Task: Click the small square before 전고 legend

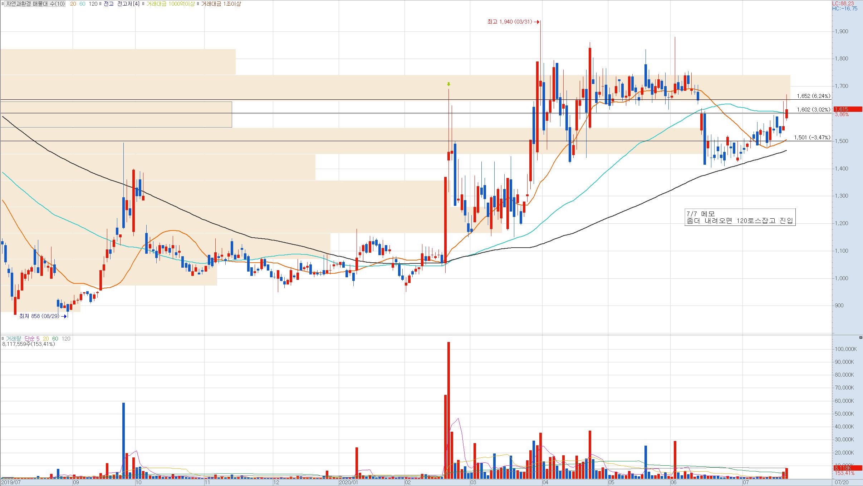Action: click(101, 4)
